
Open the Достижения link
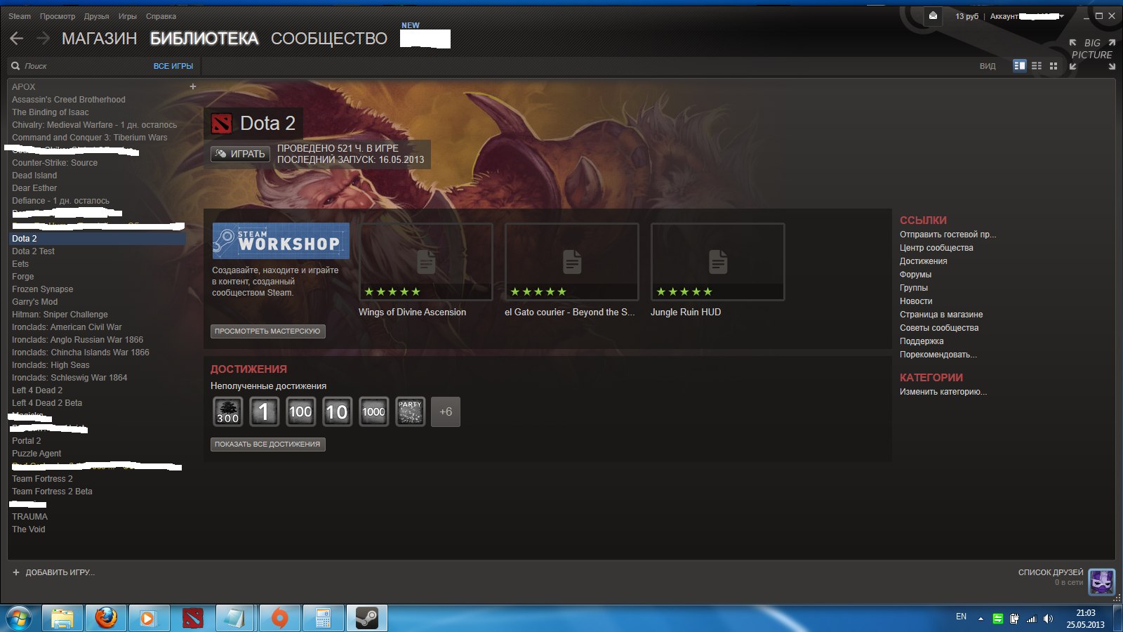924,261
